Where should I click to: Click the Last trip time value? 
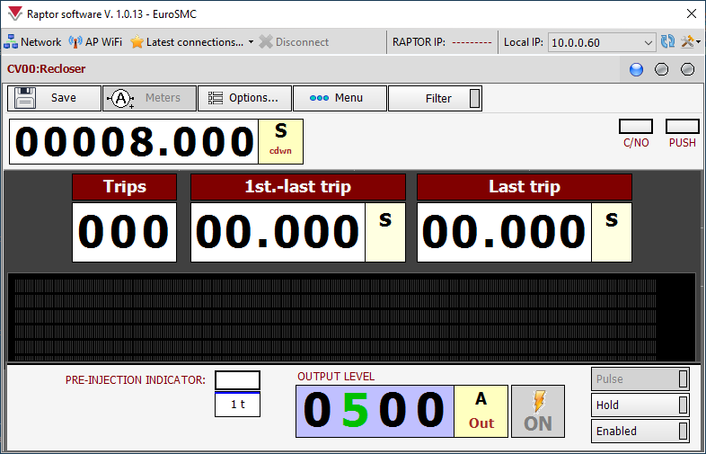(x=504, y=232)
